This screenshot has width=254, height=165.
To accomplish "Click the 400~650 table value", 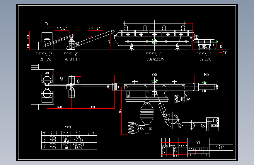I will point(79,144).
